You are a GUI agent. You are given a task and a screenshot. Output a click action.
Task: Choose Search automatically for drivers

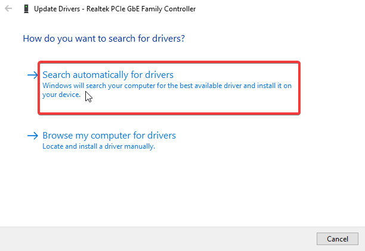(x=108, y=75)
